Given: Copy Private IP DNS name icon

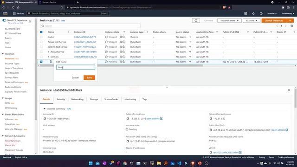Looking at the screenshot, I should pyautogui.click(x=128, y=141).
